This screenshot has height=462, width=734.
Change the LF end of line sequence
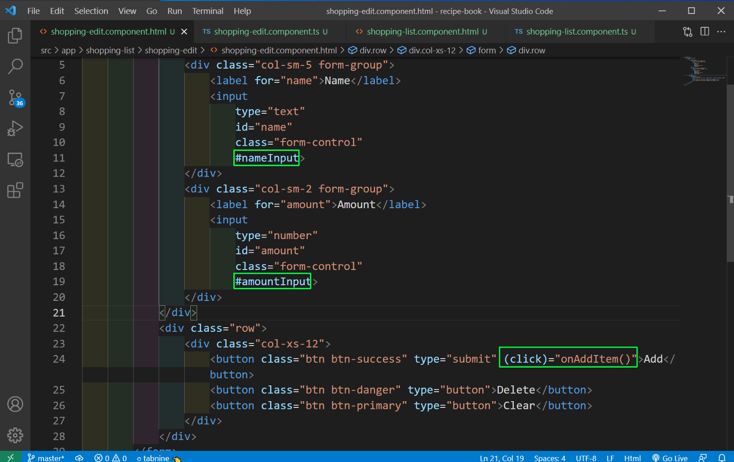click(610, 458)
